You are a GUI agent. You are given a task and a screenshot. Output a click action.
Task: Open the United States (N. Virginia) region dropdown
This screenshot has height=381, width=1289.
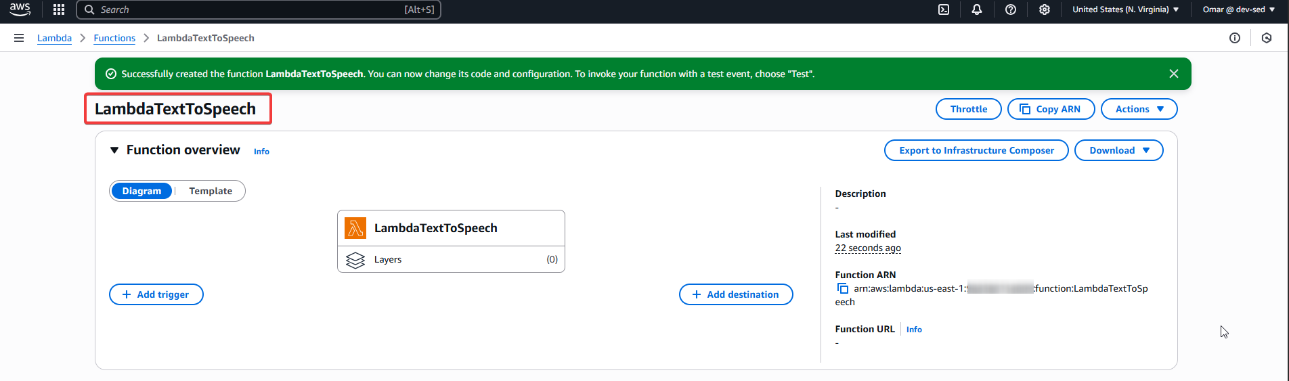coord(1126,9)
